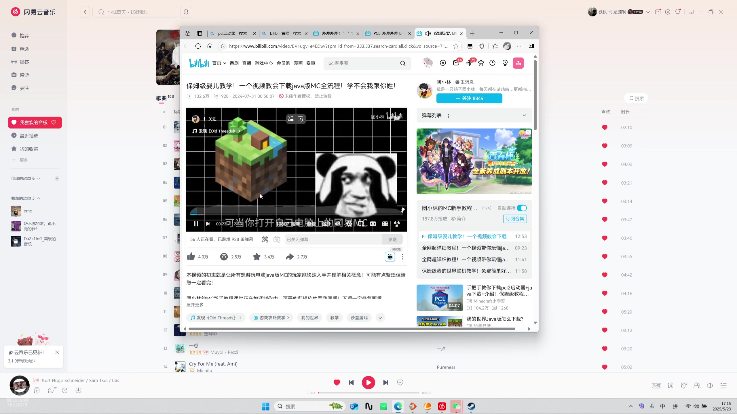The width and height of the screenshot is (737, 414).
Task: Go to the 番剧 section of Bilibili
Action: [x=234, y=63]
